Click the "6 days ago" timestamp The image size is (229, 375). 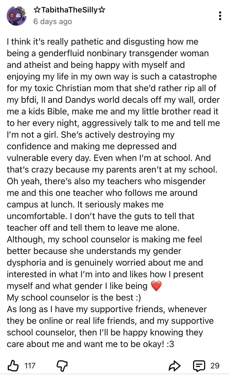coord(53,22)
